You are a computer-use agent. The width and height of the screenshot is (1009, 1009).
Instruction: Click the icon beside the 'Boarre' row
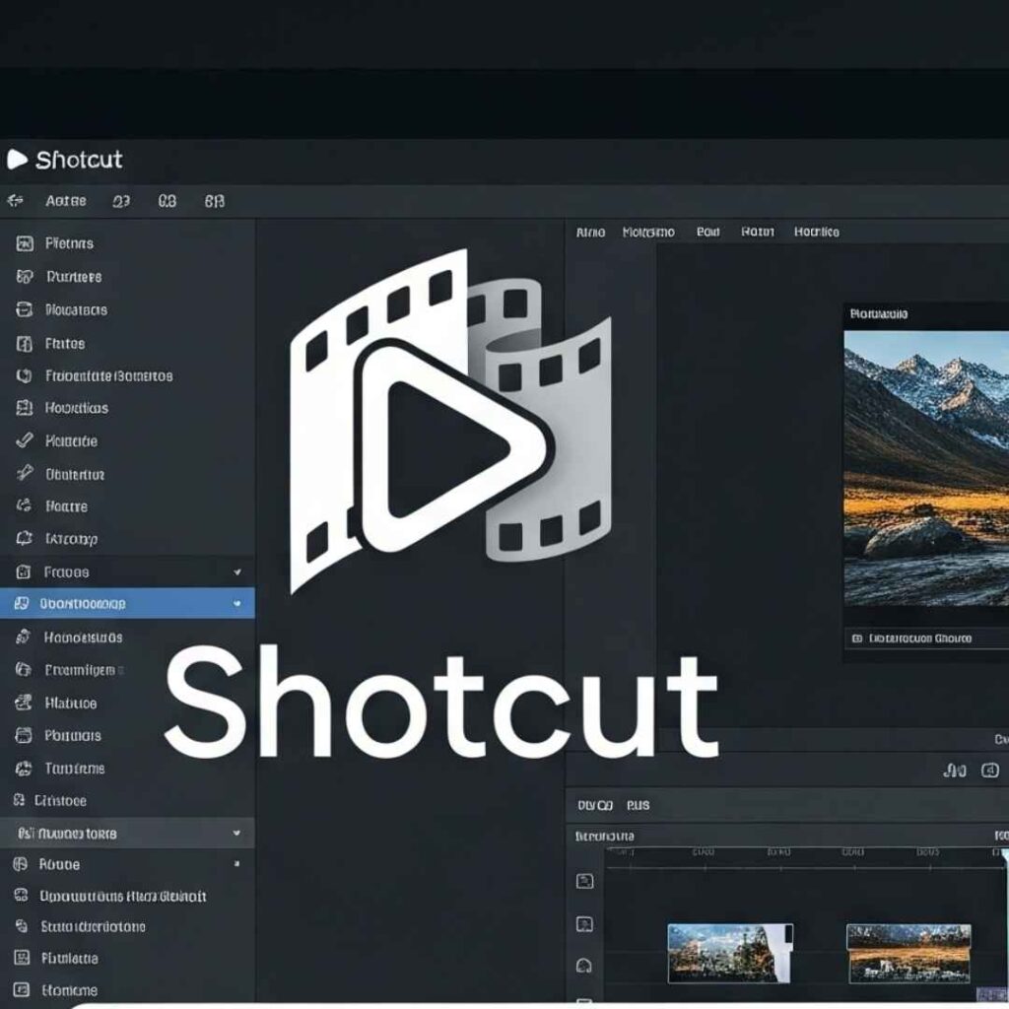click(25, 505)
